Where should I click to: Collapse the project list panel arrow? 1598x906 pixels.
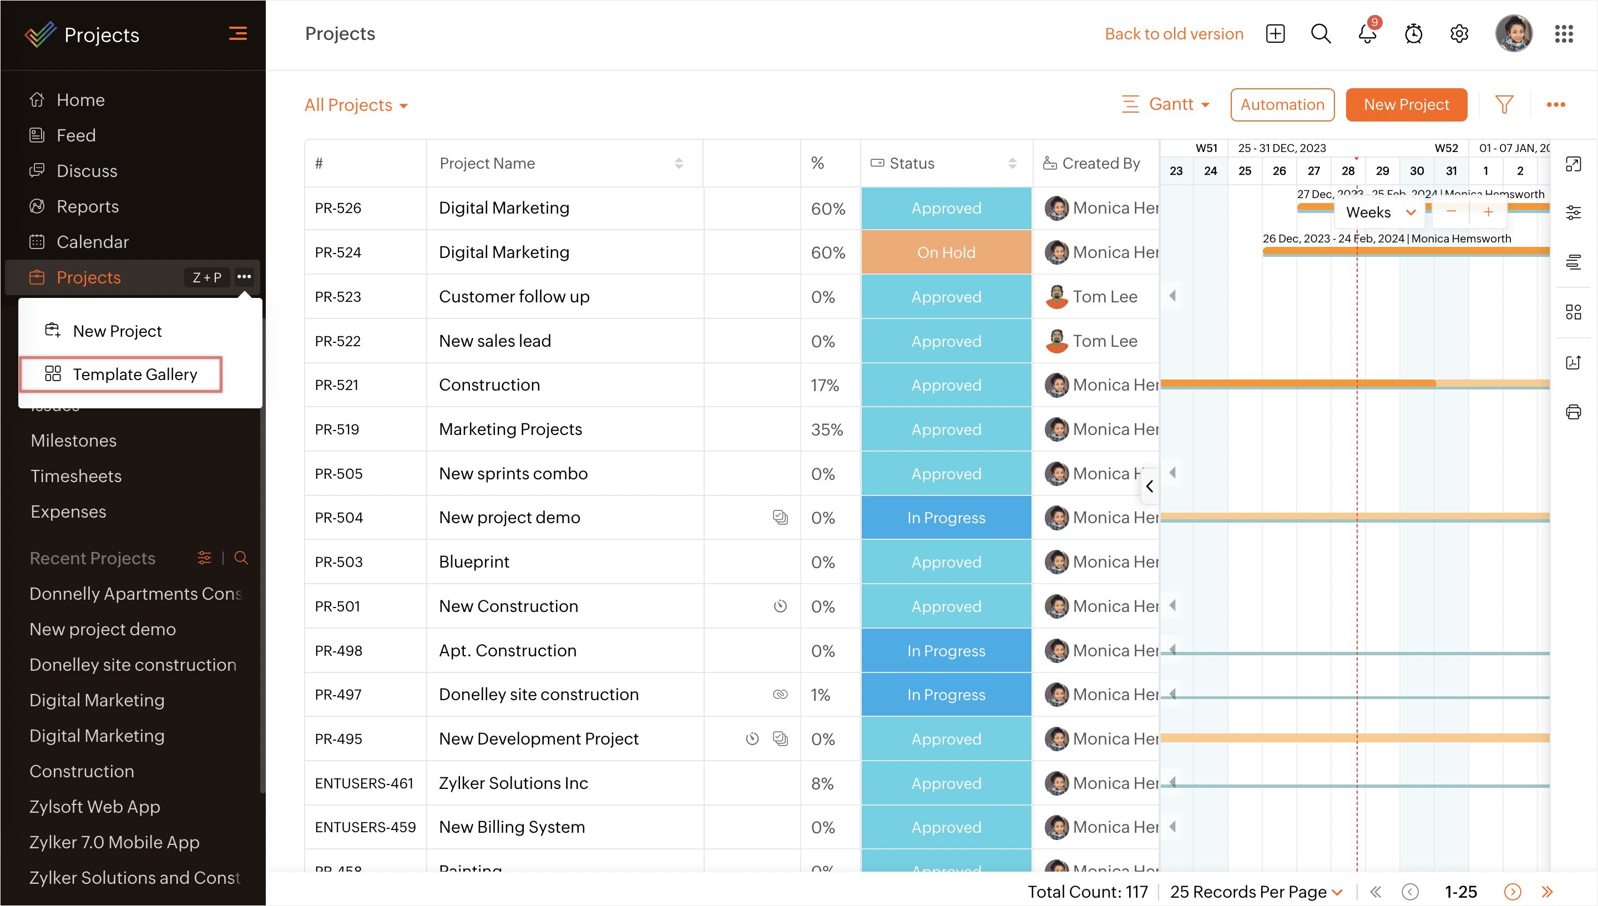tap(1149, 486)
